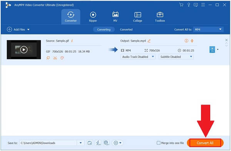This screenshot has width=231, height=151.
Task: Open the Subtitle Disabled dropdown
Action: pos(176,57)
